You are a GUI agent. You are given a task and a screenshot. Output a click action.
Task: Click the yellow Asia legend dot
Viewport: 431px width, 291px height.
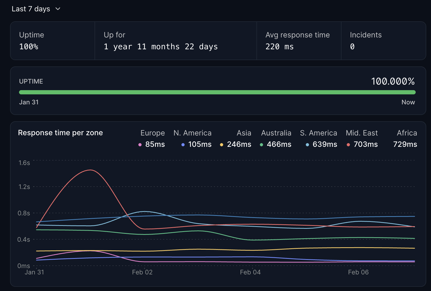click(222, 145)
